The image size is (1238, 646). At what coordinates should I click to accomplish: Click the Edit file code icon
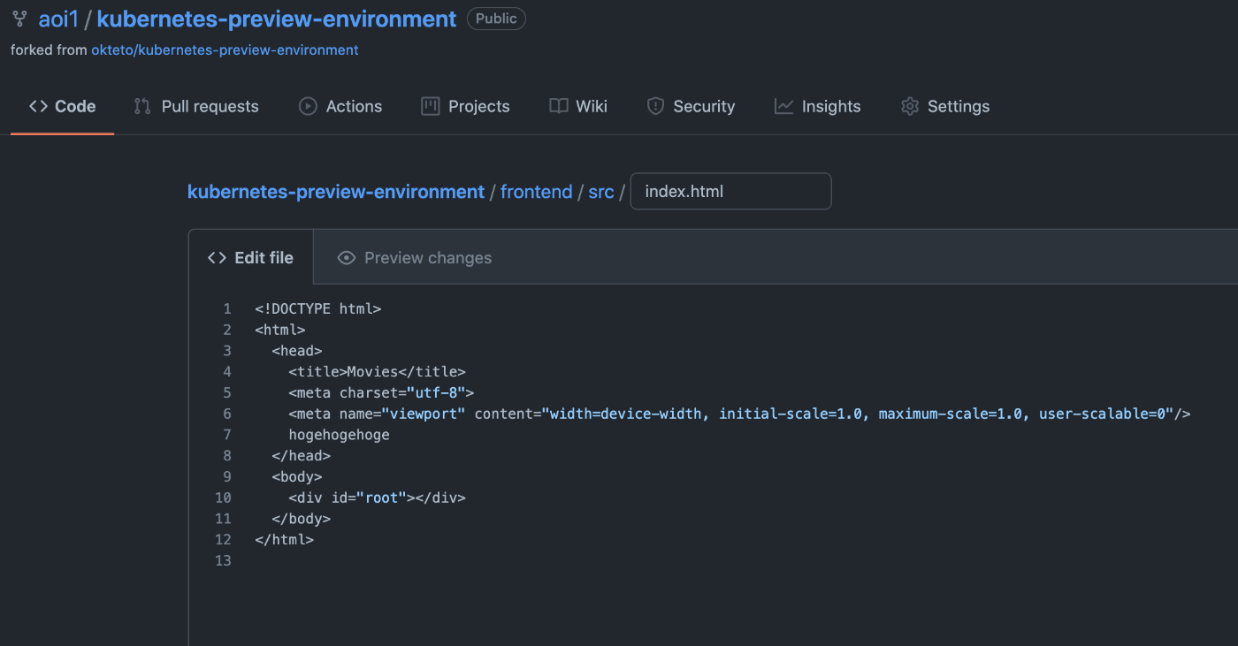click(x=217, y=258)
